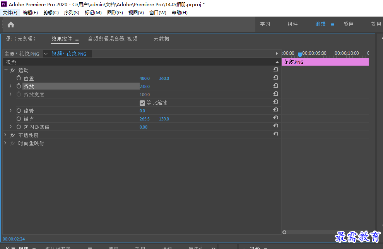Image resolution: width=383 pixels, height=249 pixels.
Task: Open the 视图(V) menu
Action: coord(136,13)
